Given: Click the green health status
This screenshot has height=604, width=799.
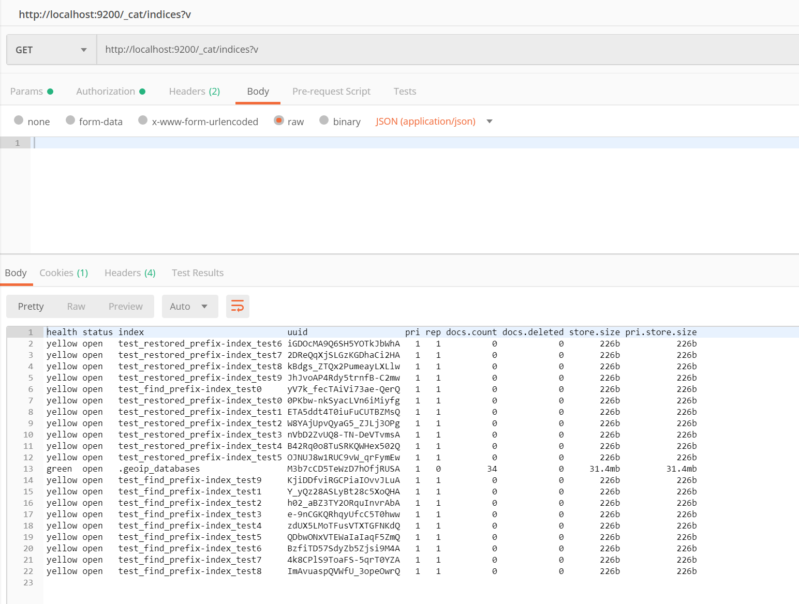Looking at the screenshot, I should 60,469.
